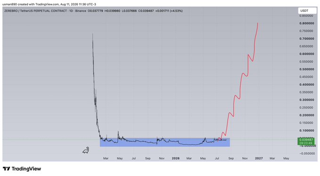Image resolution: width=320 pixels, height=176 pixels.
Task: Click the +0.001711 (+4.53%) change value
Action: (169, 11)
